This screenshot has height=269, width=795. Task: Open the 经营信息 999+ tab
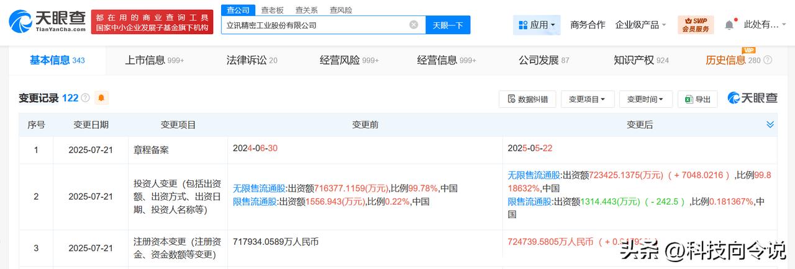click(x=447, y=60)
